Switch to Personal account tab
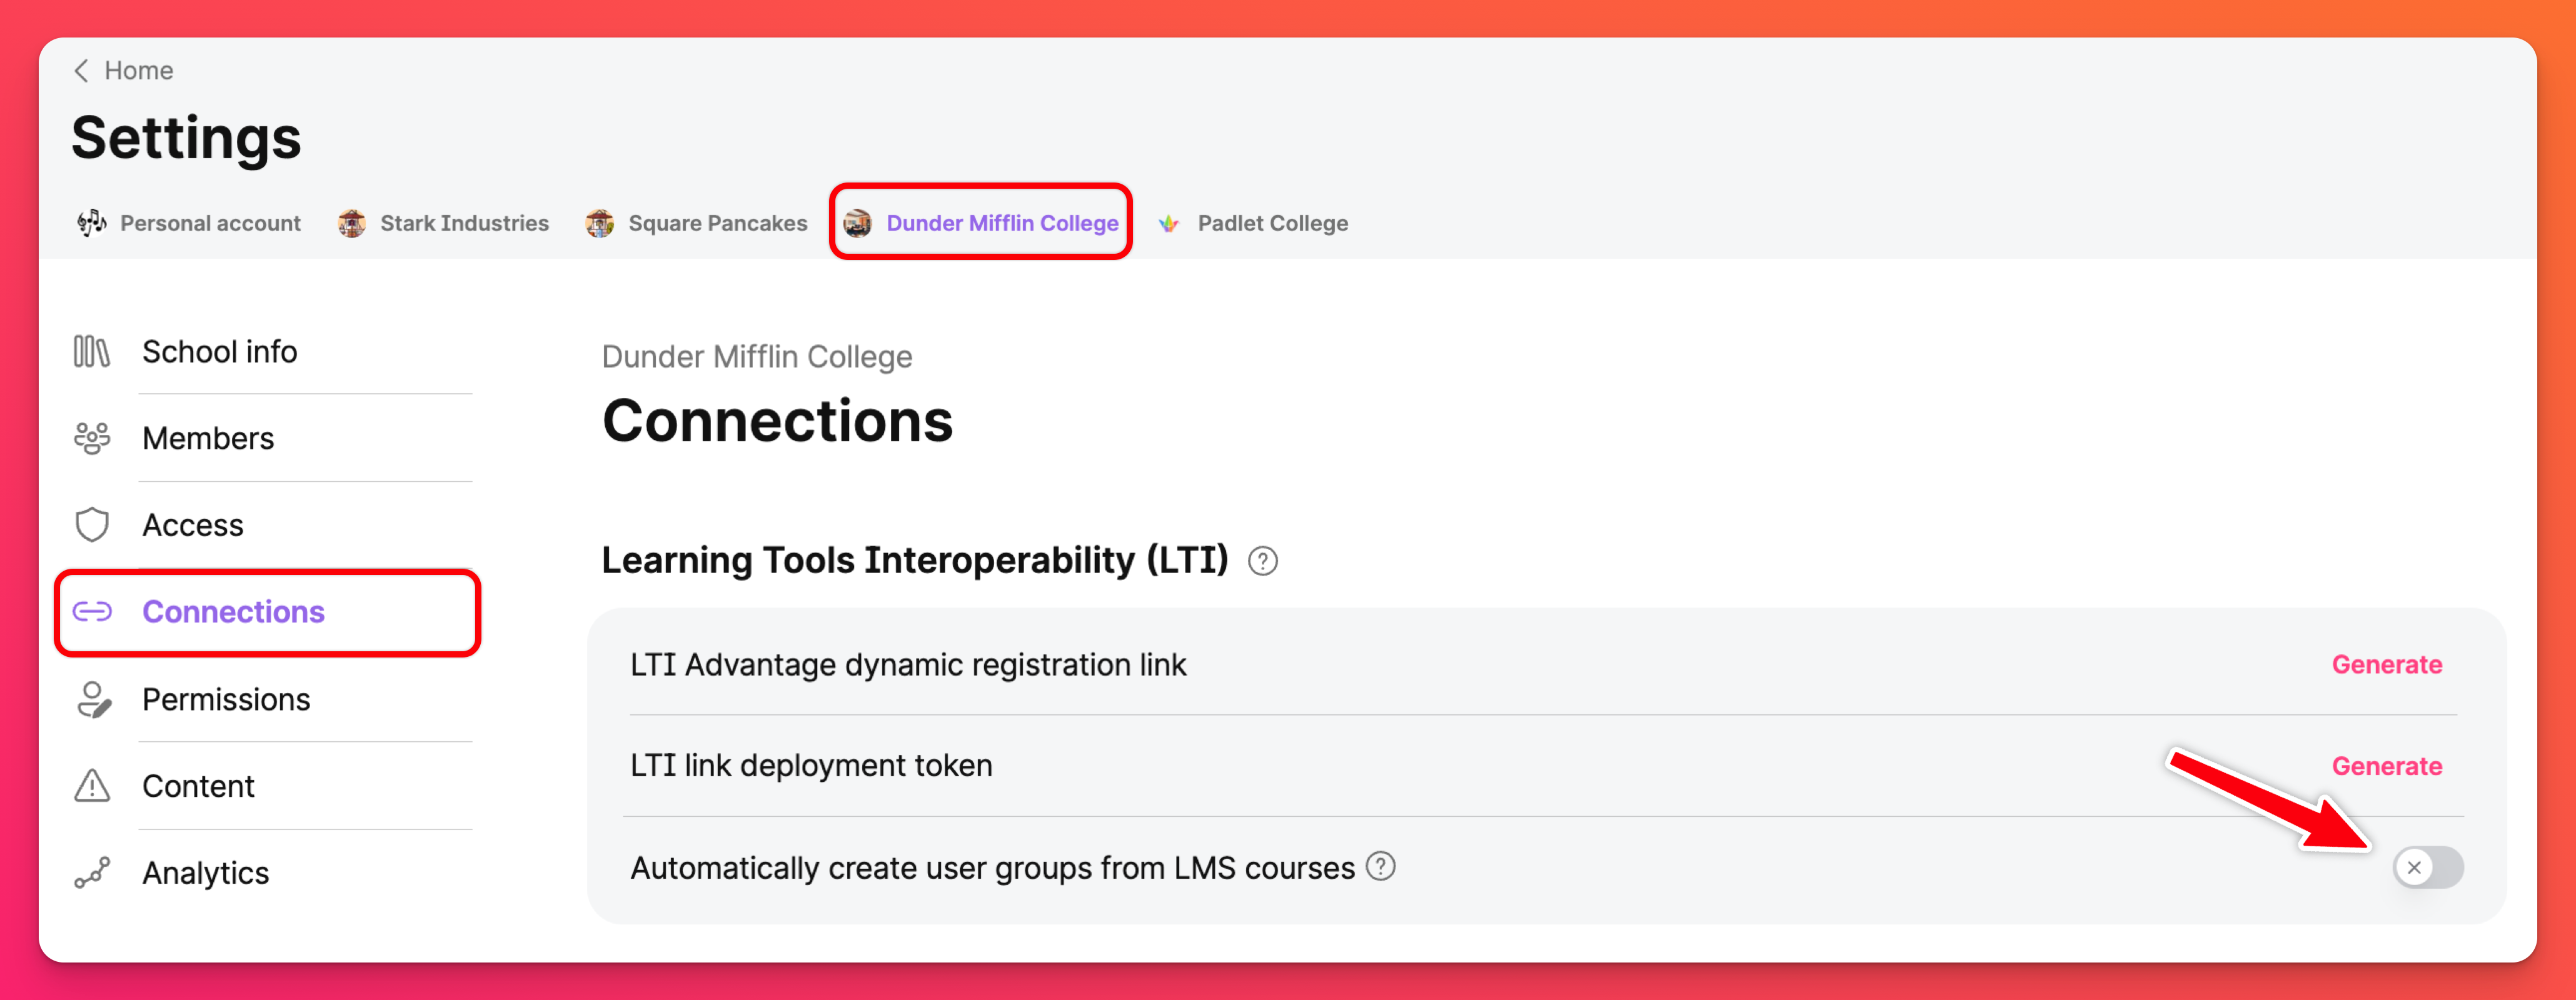 189,223
